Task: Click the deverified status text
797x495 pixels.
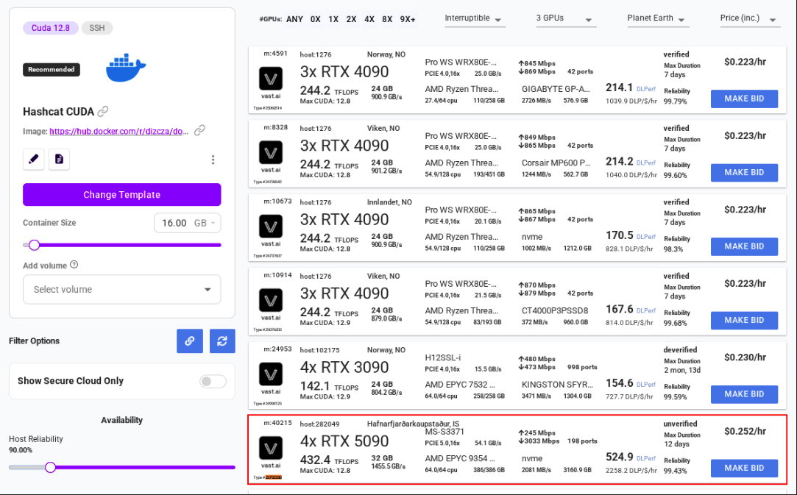Action: [x=680, y=349]
